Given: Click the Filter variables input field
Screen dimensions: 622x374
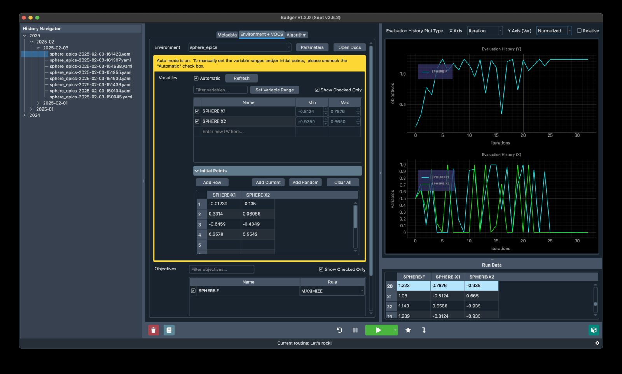Looking at the screenshot, I should click(x=220, y=90).
